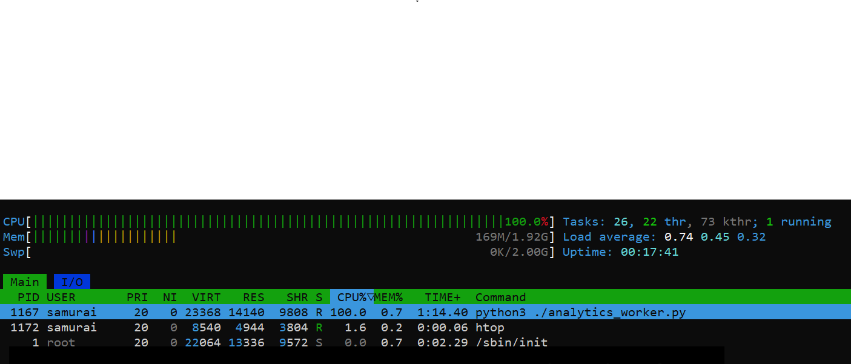Click the Load average 0.74 value
The image size is (851, 364).
[679, 237]
